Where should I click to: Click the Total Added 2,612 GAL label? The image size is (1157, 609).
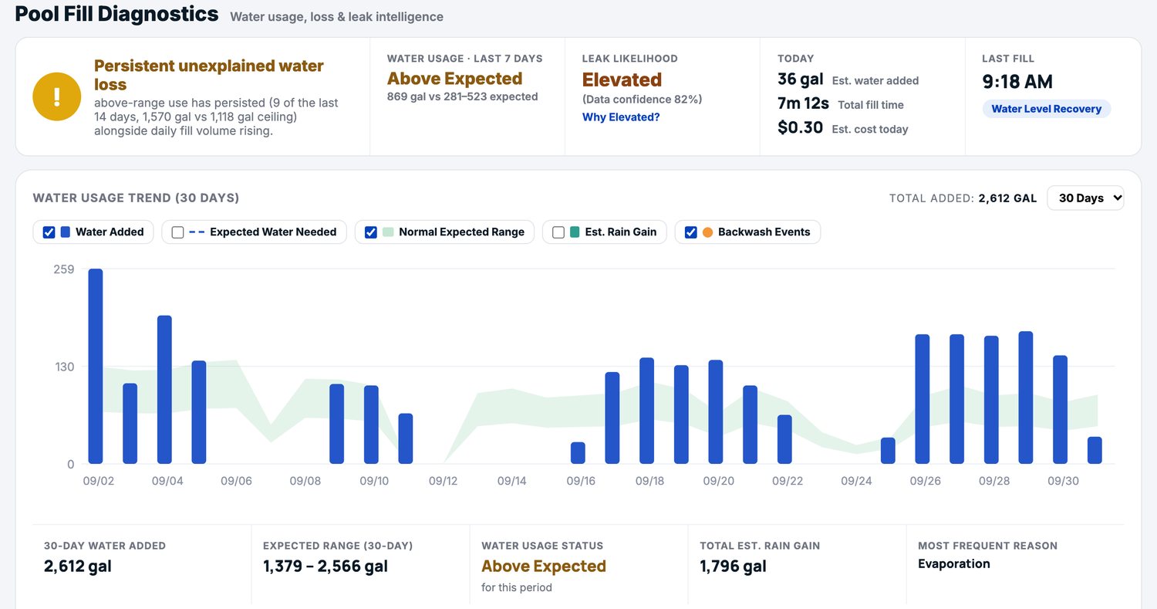[x=963, y=198]
